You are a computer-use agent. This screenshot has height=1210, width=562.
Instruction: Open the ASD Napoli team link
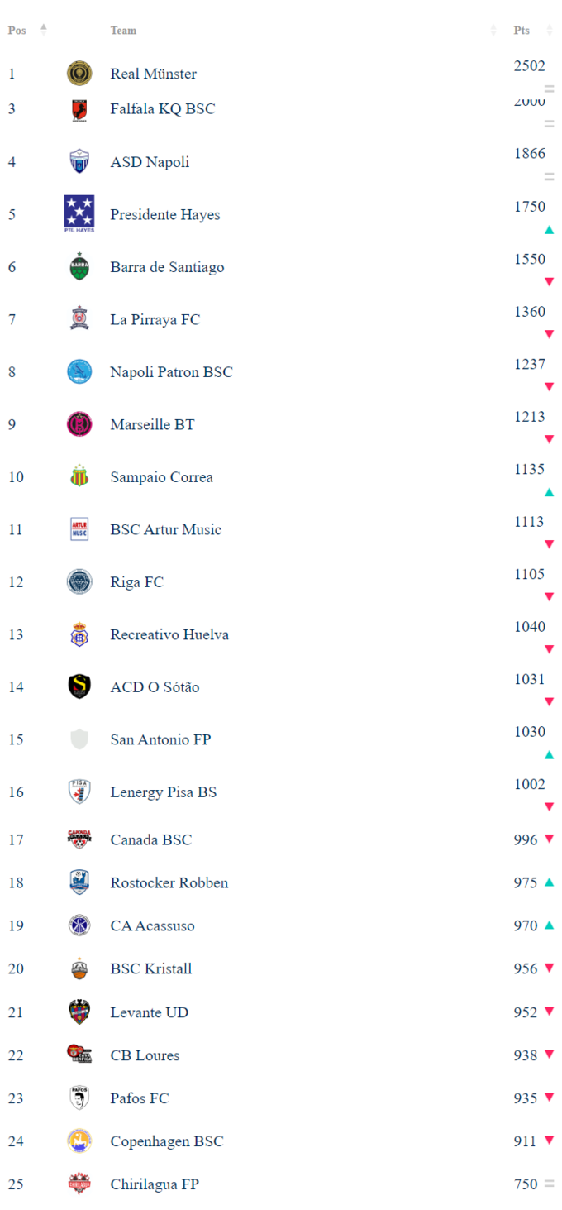(150, 162)
